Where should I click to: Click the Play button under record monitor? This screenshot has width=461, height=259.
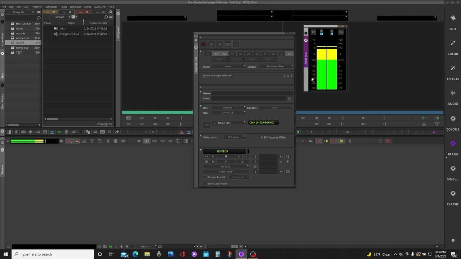click(x=363, y=118)
